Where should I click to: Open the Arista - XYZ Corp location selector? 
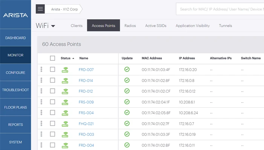[64, 9]
